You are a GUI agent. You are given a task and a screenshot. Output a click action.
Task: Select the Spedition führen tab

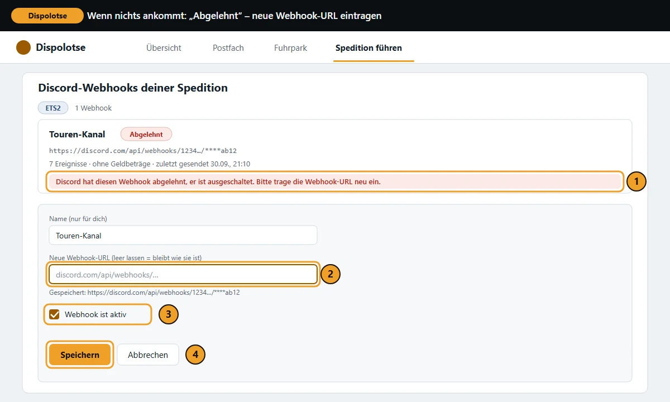coord(368,48)
